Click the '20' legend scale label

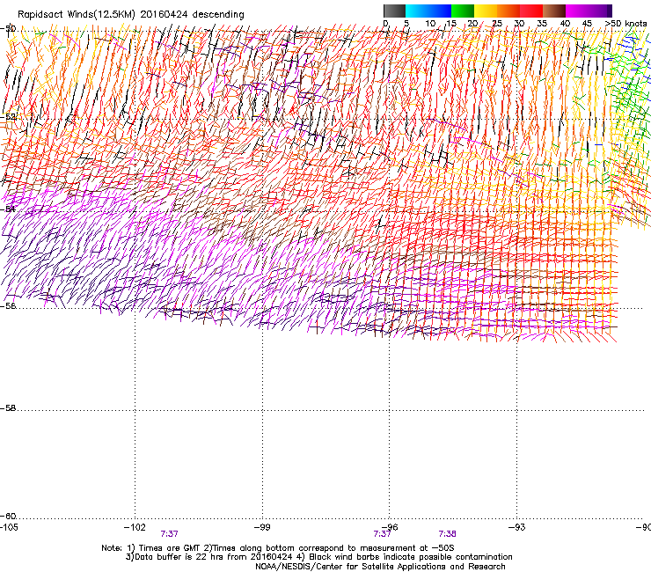(472, 24)
